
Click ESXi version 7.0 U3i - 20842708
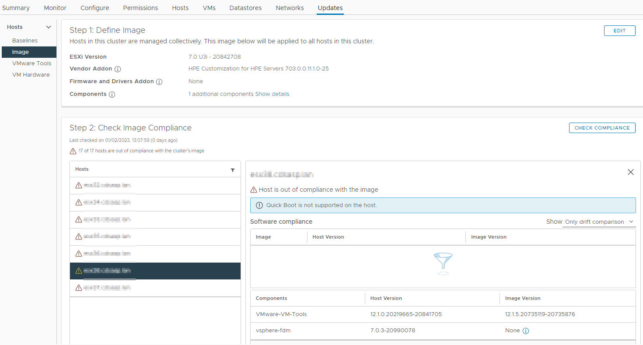pyautogui.click(x=215, y=57)
